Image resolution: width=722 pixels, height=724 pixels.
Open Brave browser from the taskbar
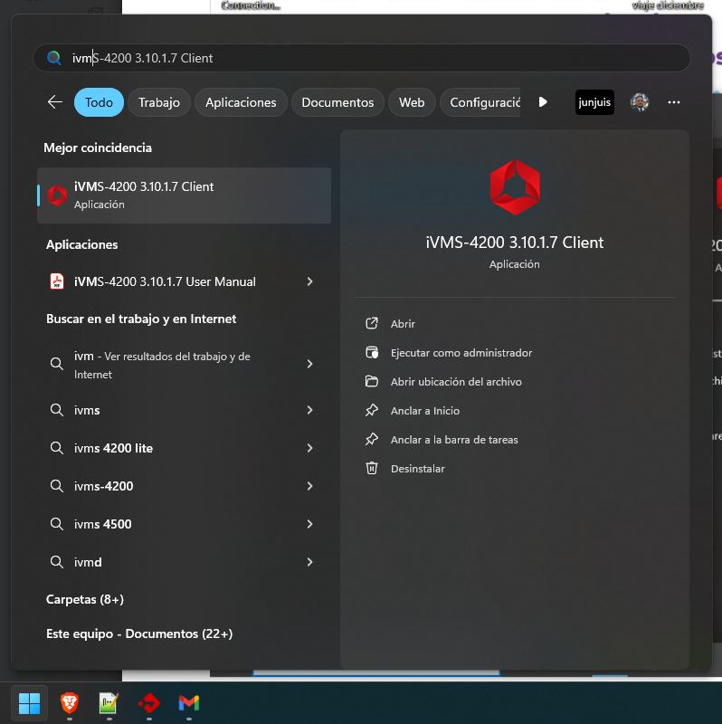coord(70,702)
